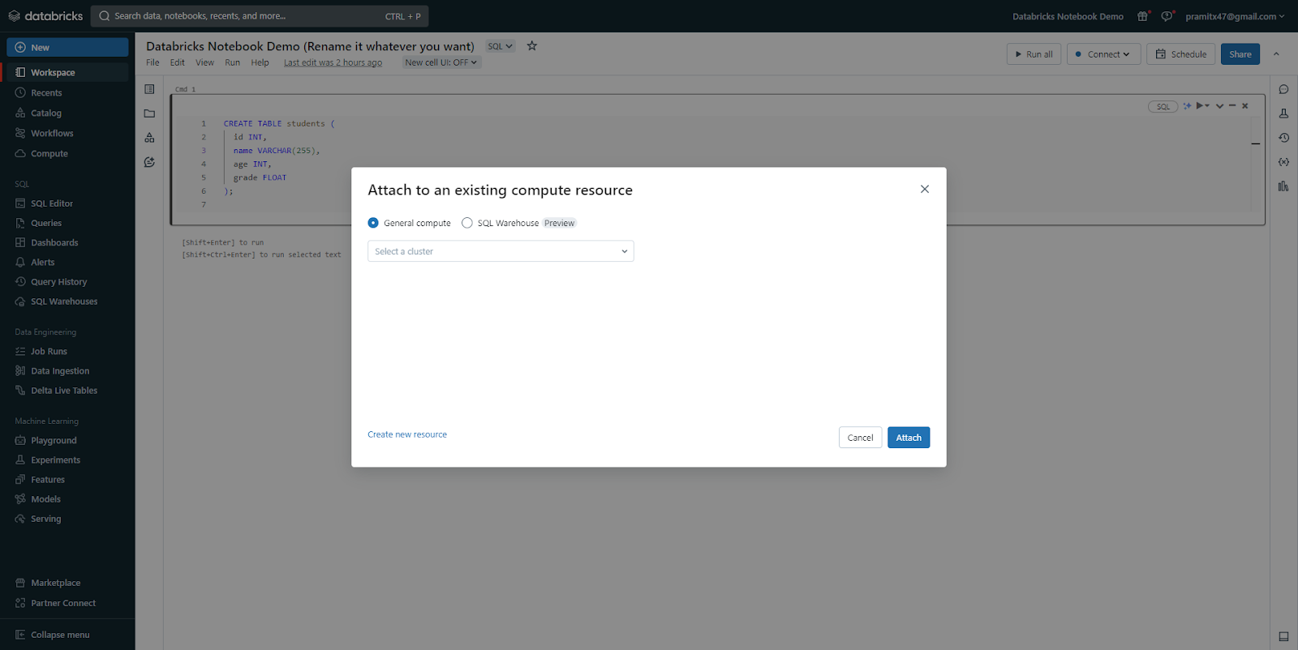Open Models in the sidebar
This screenshot has width=1298, height=650.
coord(67,498)
